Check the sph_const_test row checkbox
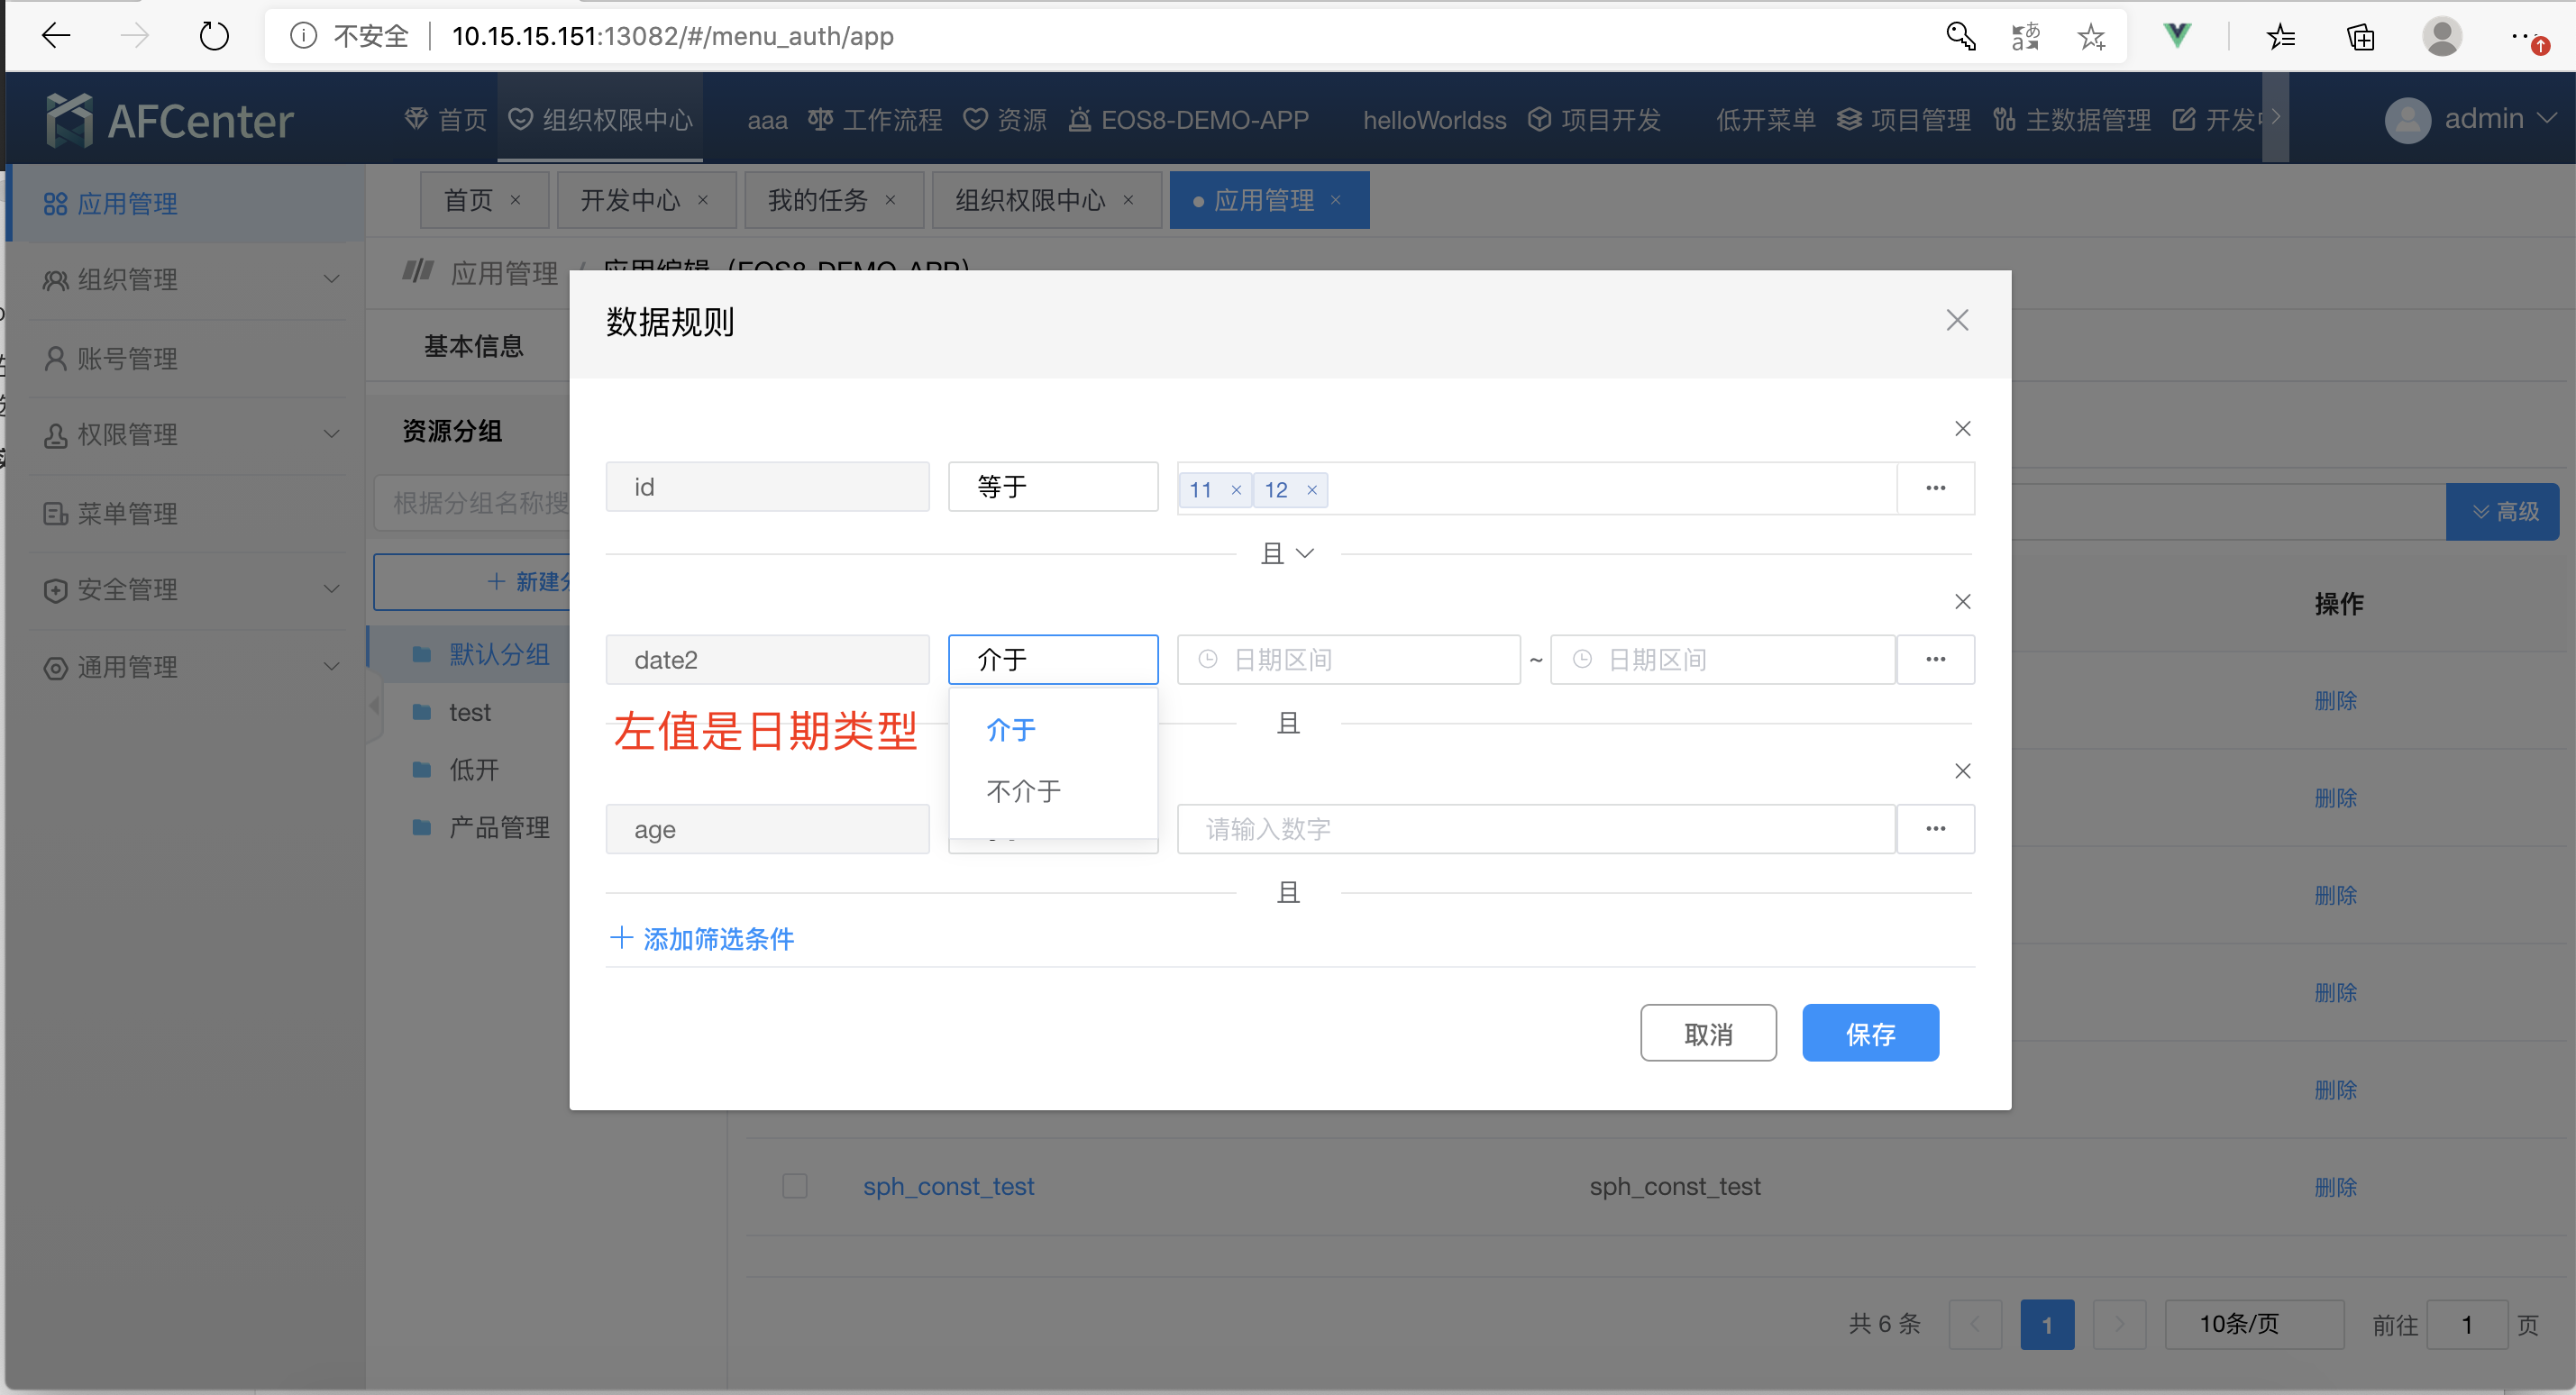Image resolution: width=2576 pixels, height=1395 pixels. pyautogui.click(x=795, y=1186)
